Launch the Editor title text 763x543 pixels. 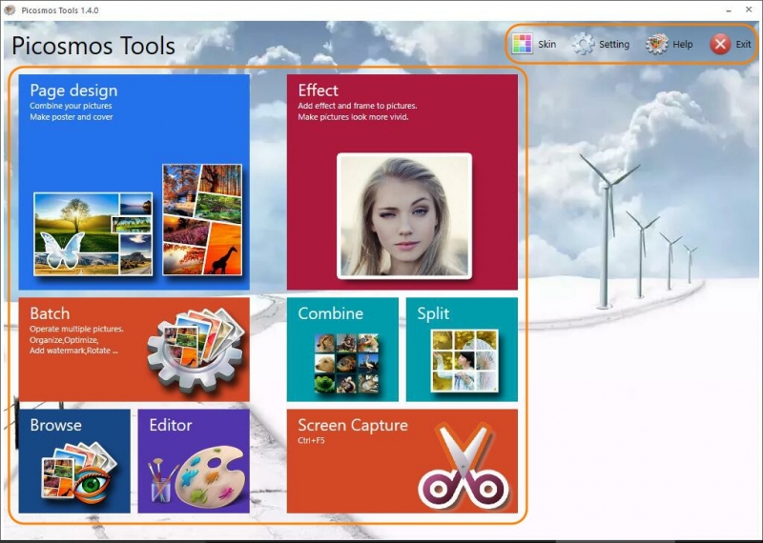click(171, 425)
